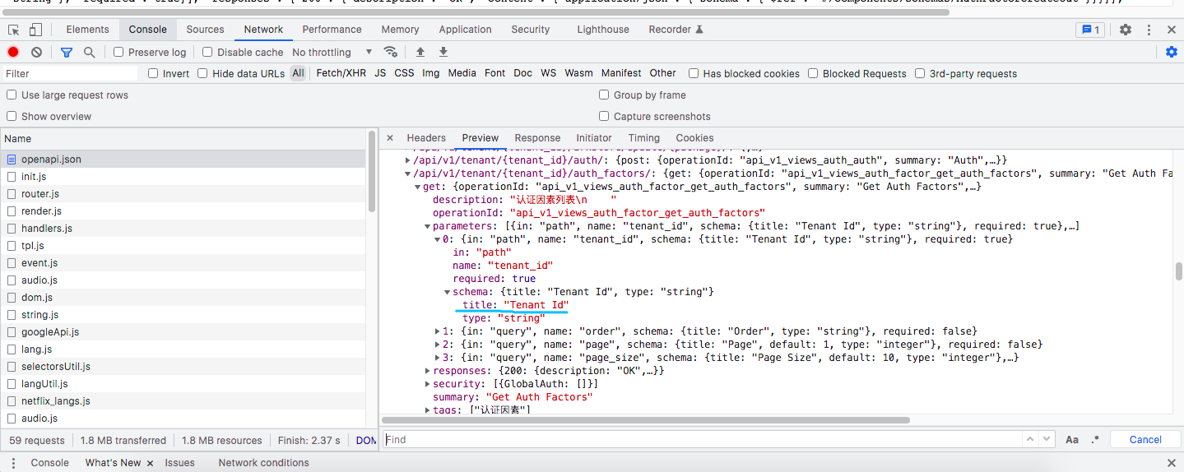Enable Use large request rows

(12, 95)
